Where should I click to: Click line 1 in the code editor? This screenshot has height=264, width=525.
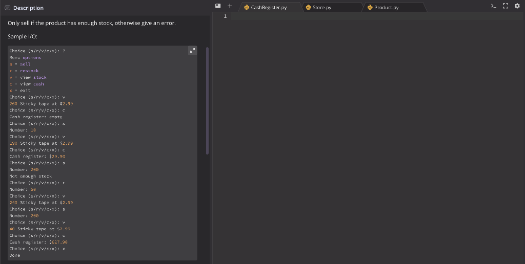click(377, 16)
